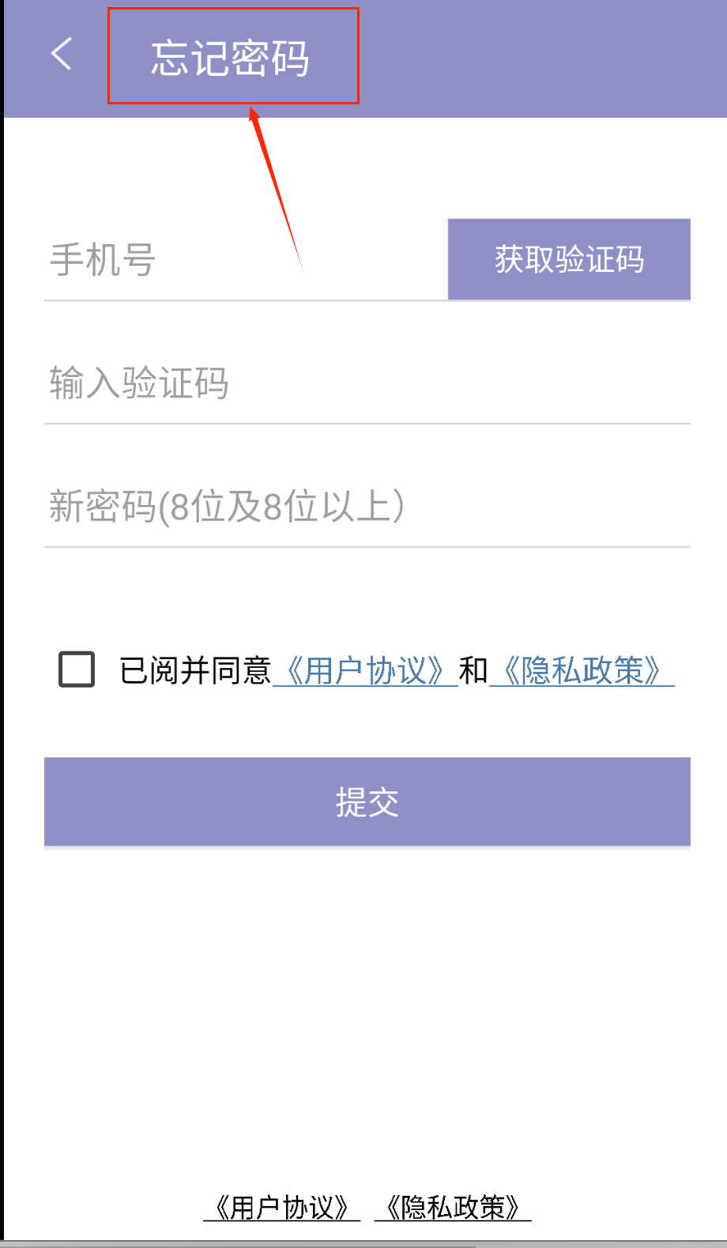Focus the 输入验证码 code field
The height and width of the screenshot is (1248, 727).
(367, 383)
